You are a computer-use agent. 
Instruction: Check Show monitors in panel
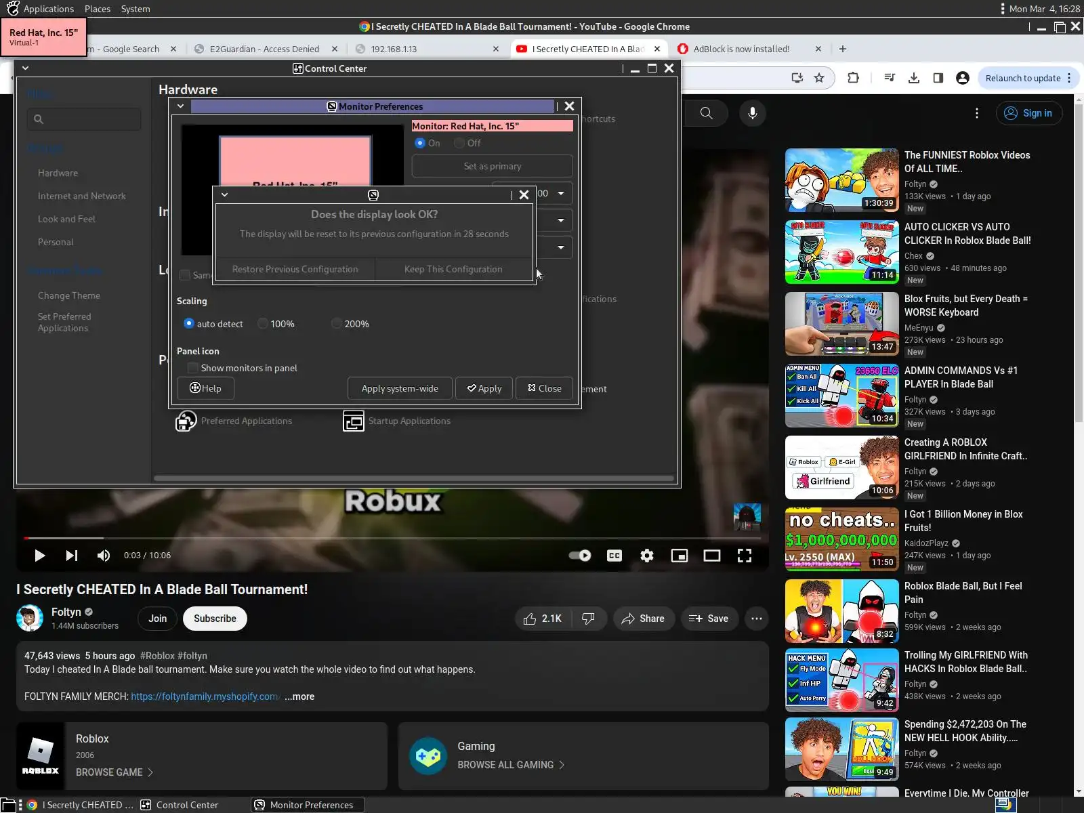[x=193, y=368]
